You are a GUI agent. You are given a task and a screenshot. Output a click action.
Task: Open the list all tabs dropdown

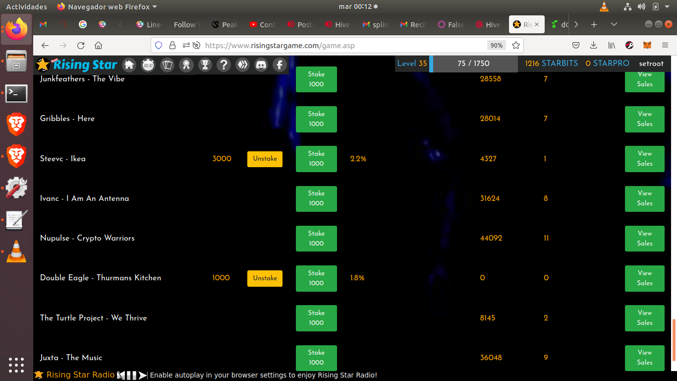pyautogui.click(x=614, y=24)
